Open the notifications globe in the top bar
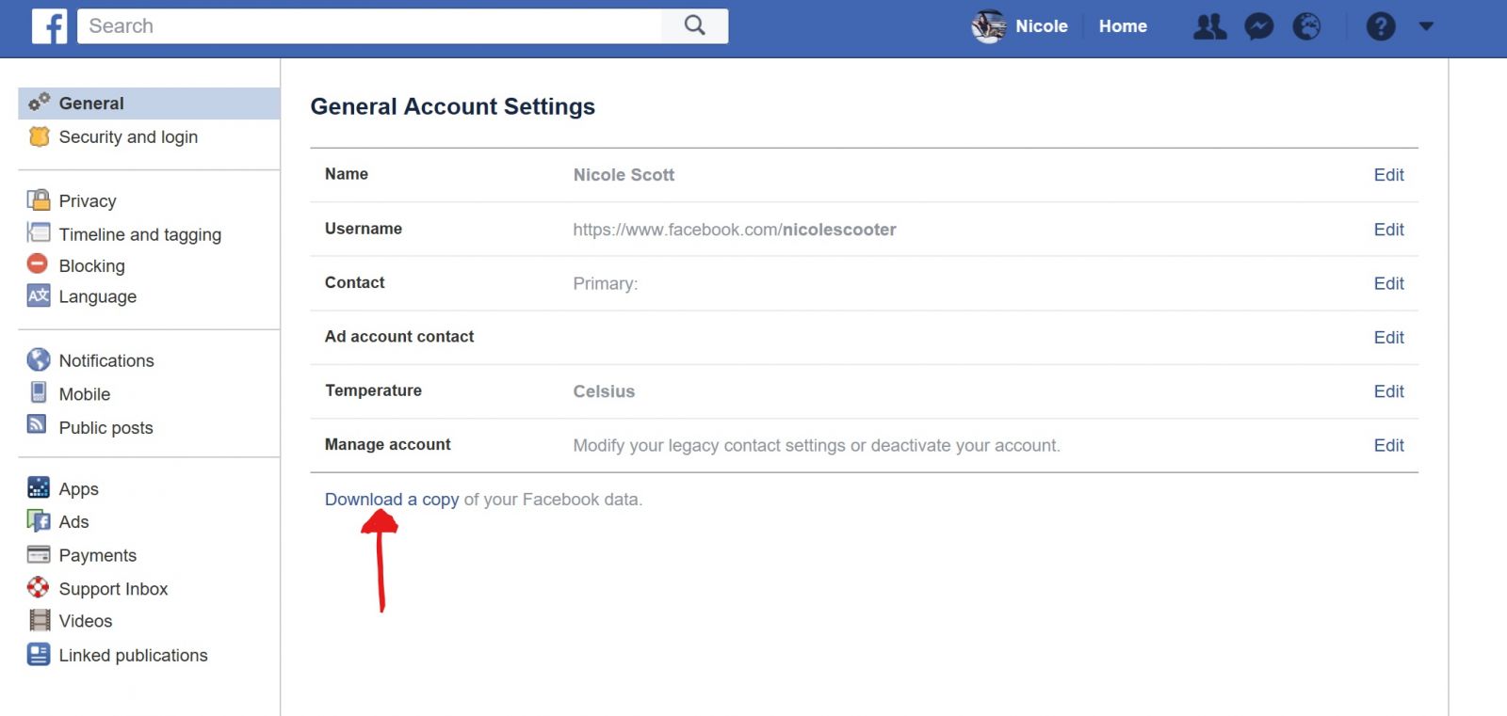The height and width of the screenshot is (716, 1507). (x=1306, y=26)
